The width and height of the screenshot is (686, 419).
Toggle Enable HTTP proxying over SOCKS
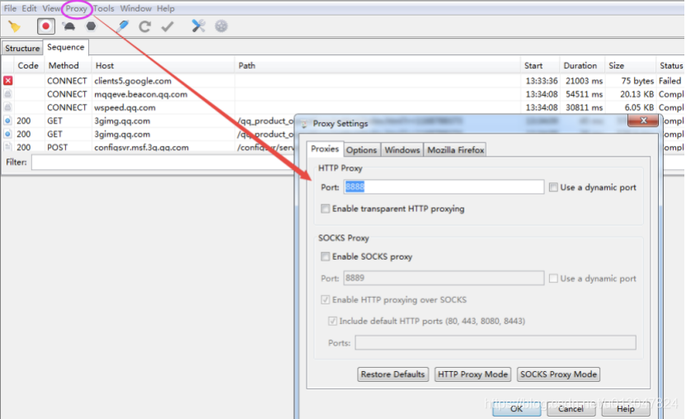pos(325,299)
